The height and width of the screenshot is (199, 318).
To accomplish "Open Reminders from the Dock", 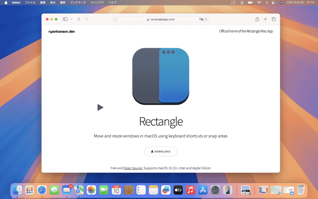I will point(141,190).
